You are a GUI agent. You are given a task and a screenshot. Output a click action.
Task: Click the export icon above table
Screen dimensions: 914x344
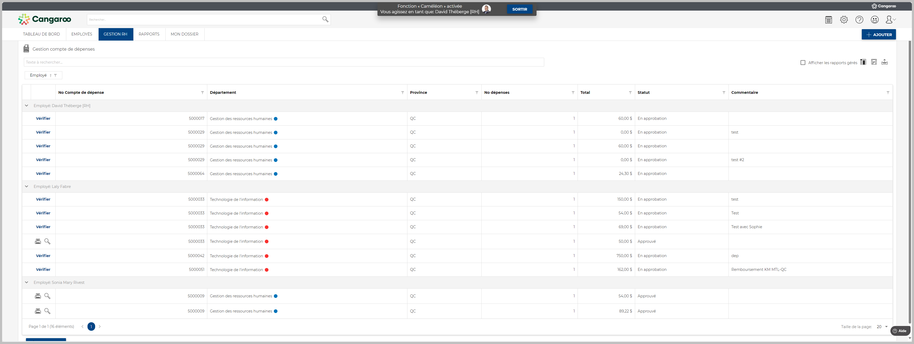[885, 62]
